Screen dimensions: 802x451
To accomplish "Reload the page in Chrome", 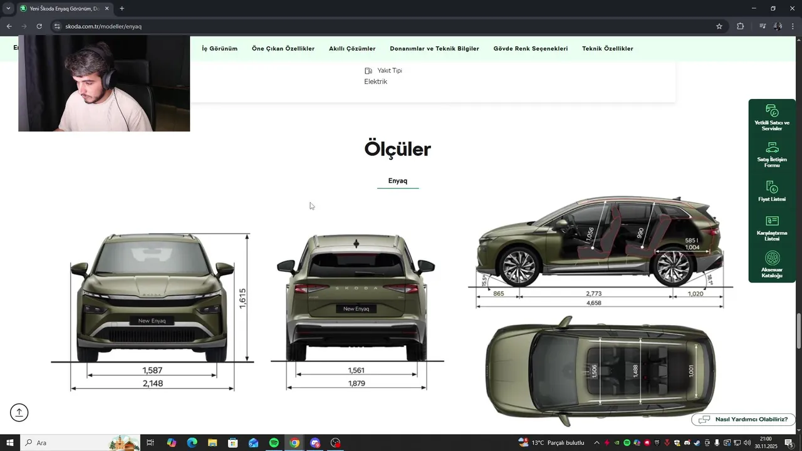I will 39,26.
